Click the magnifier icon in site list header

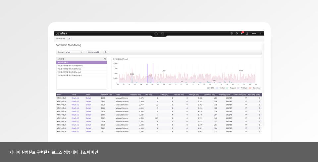pyautogui.click(x=105, y=59)
